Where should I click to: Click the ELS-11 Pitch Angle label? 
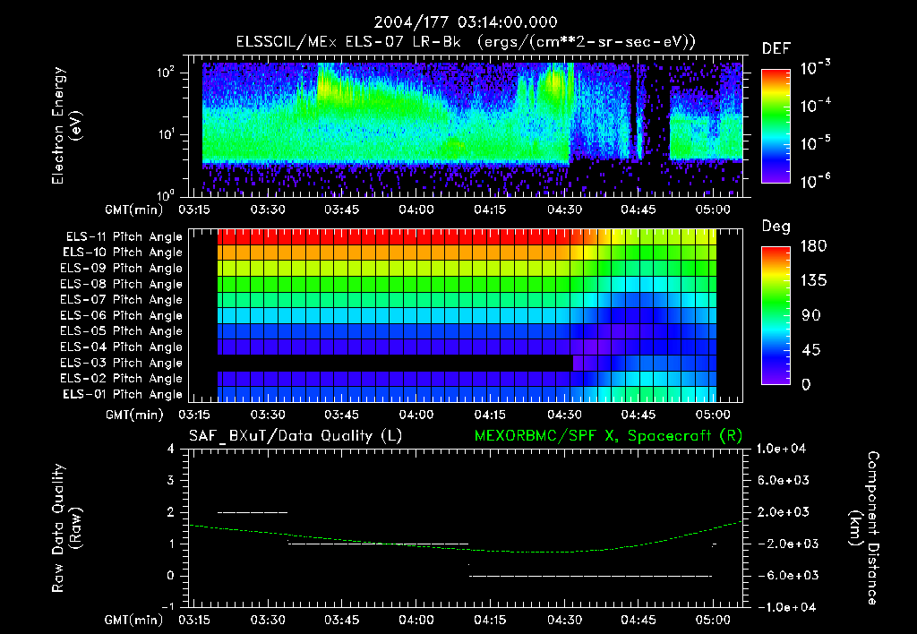pos(124,237)
